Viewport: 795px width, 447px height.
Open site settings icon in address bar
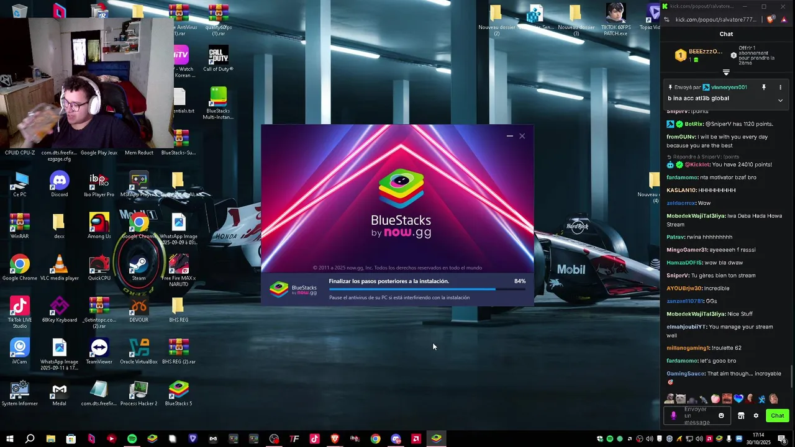click(666, 19)
